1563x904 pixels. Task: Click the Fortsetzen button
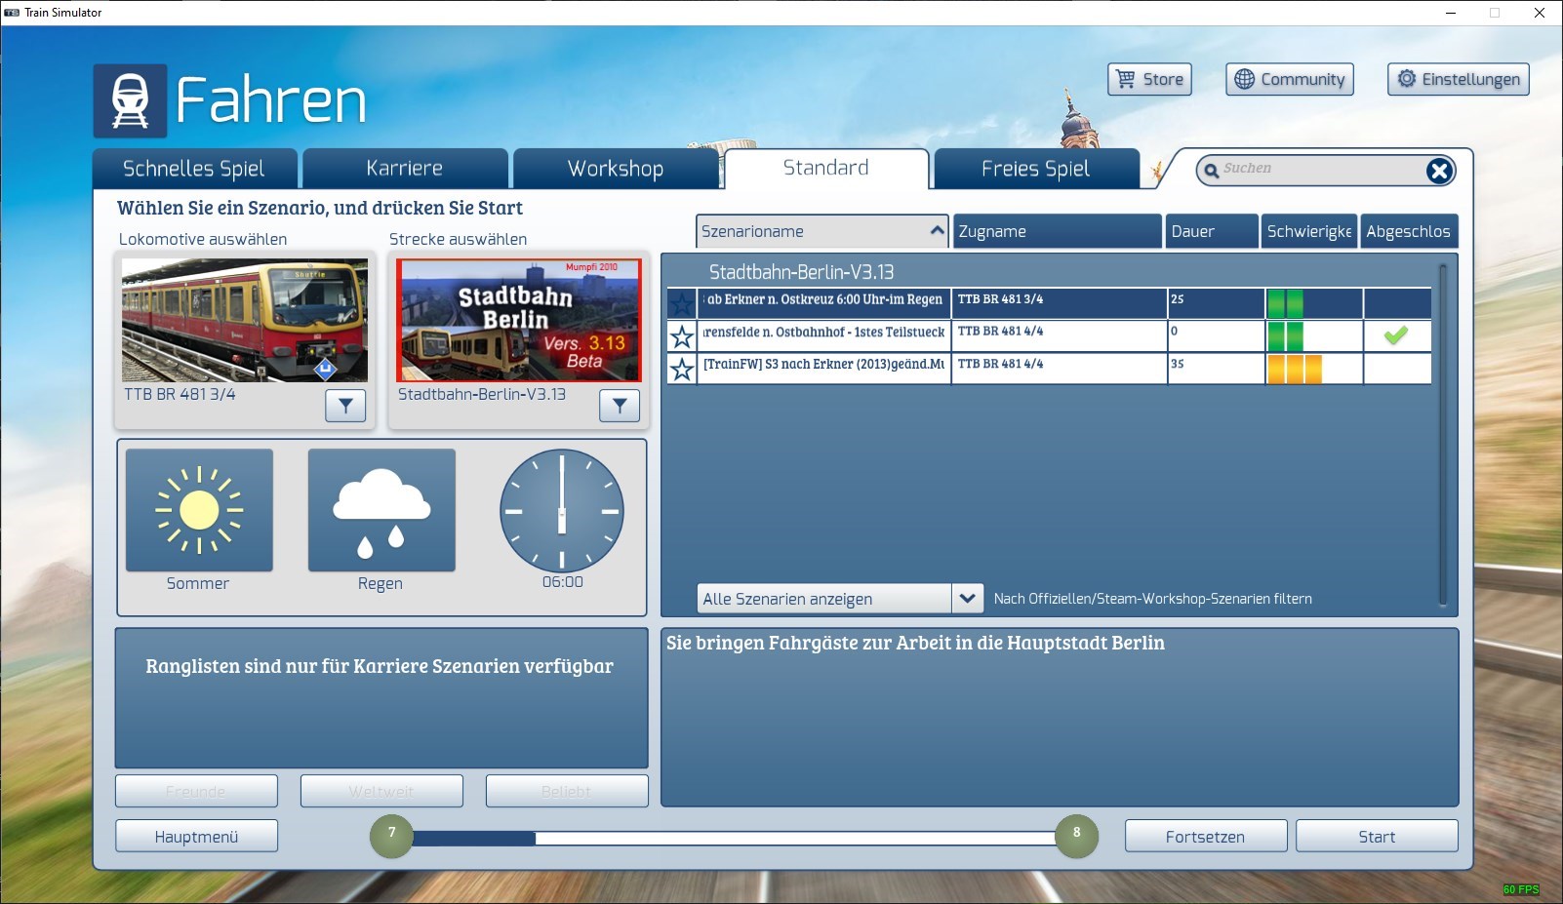click(x=1205, y=837)
